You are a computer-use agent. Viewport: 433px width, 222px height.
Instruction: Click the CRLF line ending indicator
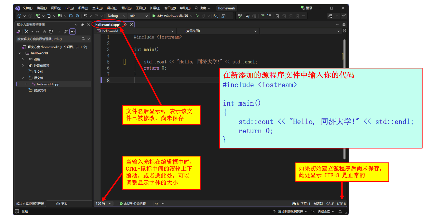point(330,204)
